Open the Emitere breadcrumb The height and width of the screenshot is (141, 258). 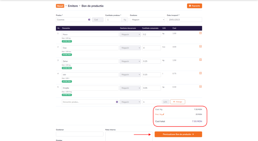[x=73, y=6]
